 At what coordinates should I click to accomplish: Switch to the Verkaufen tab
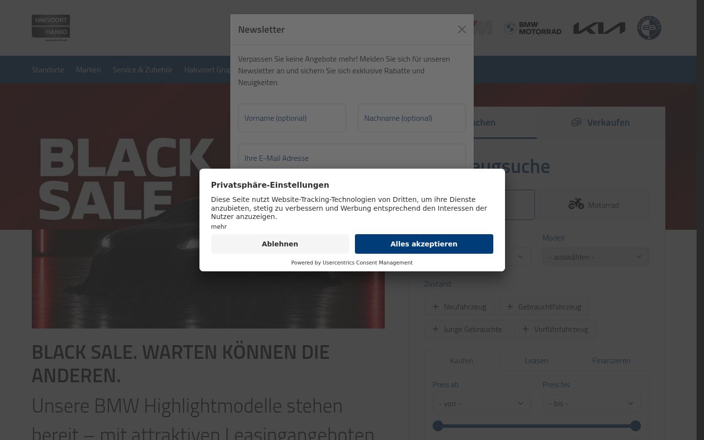point(601,122)
